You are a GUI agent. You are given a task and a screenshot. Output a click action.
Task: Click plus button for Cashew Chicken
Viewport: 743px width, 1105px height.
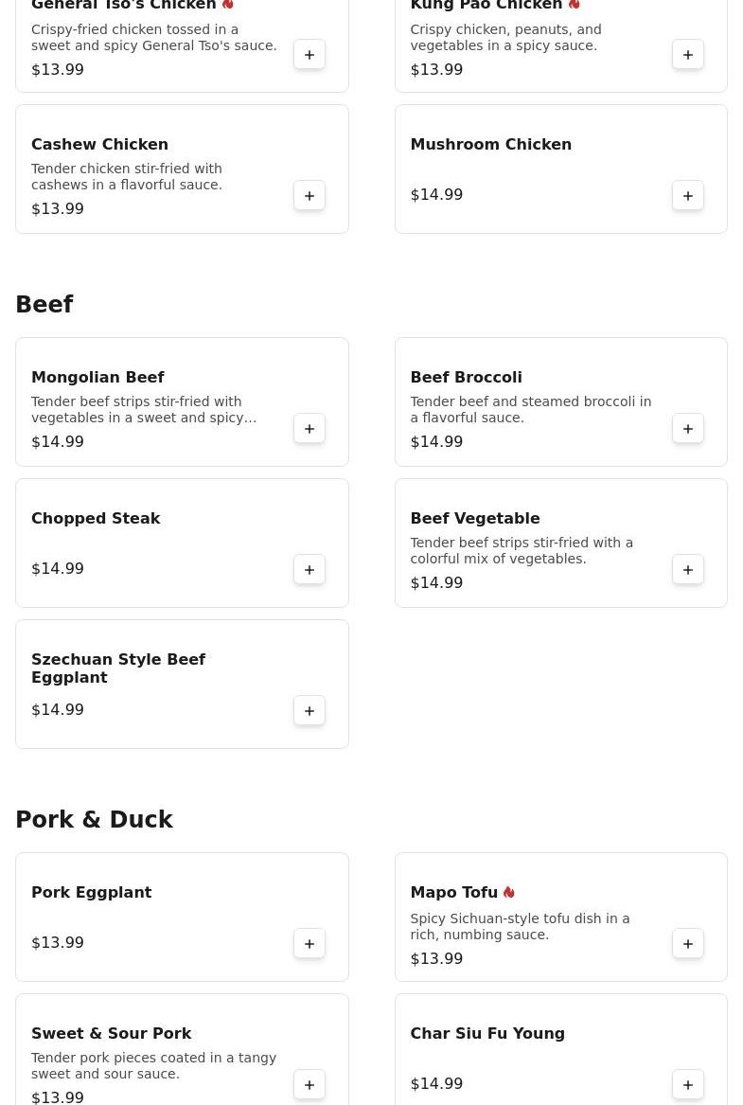coord(310,196)
